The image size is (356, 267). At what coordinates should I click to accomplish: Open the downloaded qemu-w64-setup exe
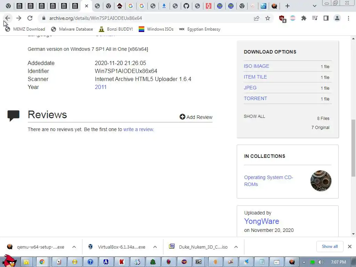pos(36,247)
